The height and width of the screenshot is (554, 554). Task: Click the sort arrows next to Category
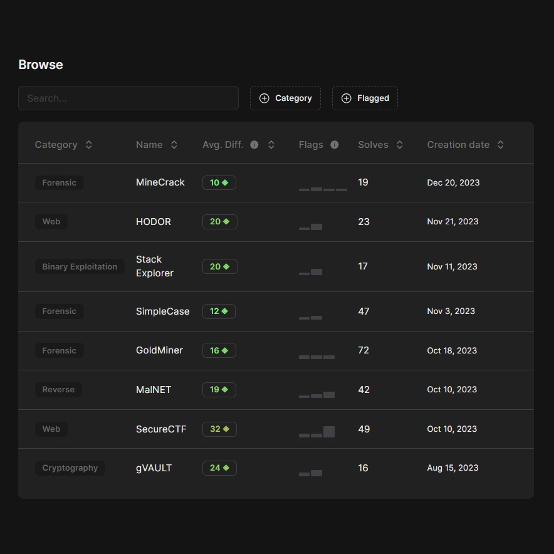(89, 145)
